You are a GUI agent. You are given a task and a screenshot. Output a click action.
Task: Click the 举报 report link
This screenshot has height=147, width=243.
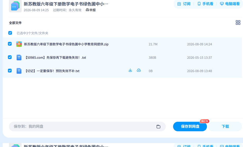coord(91,10)
